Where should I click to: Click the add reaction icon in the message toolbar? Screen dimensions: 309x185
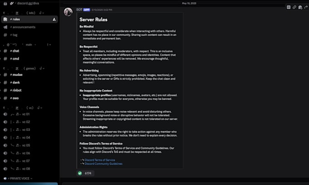(300, 7)
